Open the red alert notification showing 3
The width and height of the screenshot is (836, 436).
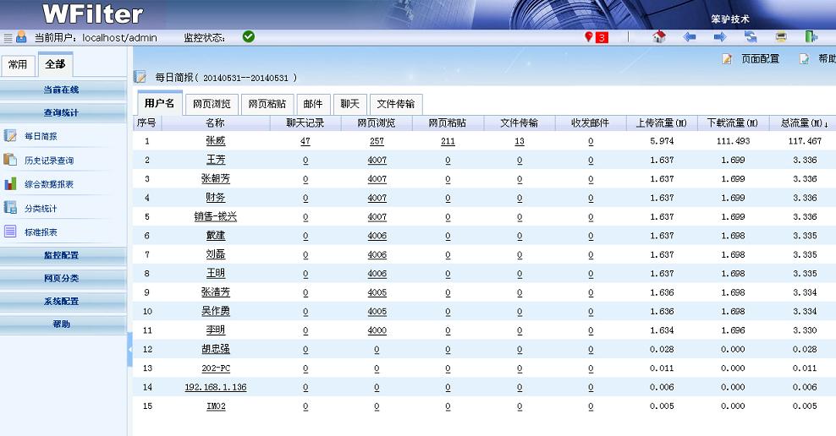(x=597, y=37)
